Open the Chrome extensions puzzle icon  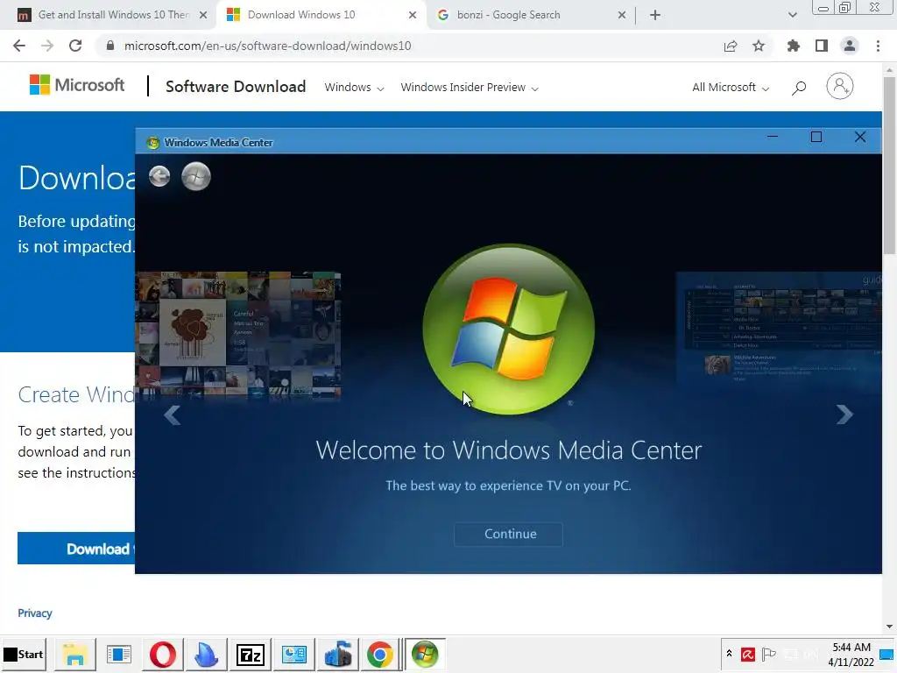click(793, 46)
